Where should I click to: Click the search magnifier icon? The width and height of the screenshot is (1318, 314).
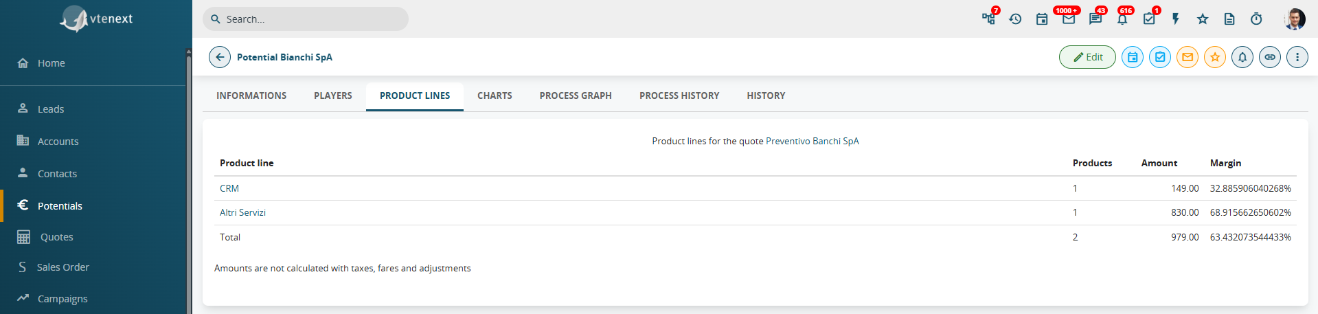click(x=216, y=19)
